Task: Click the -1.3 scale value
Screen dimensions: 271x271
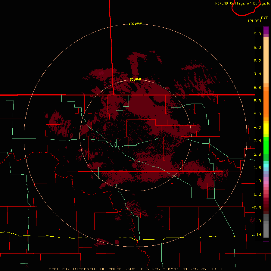Action: tap(256, 221)
